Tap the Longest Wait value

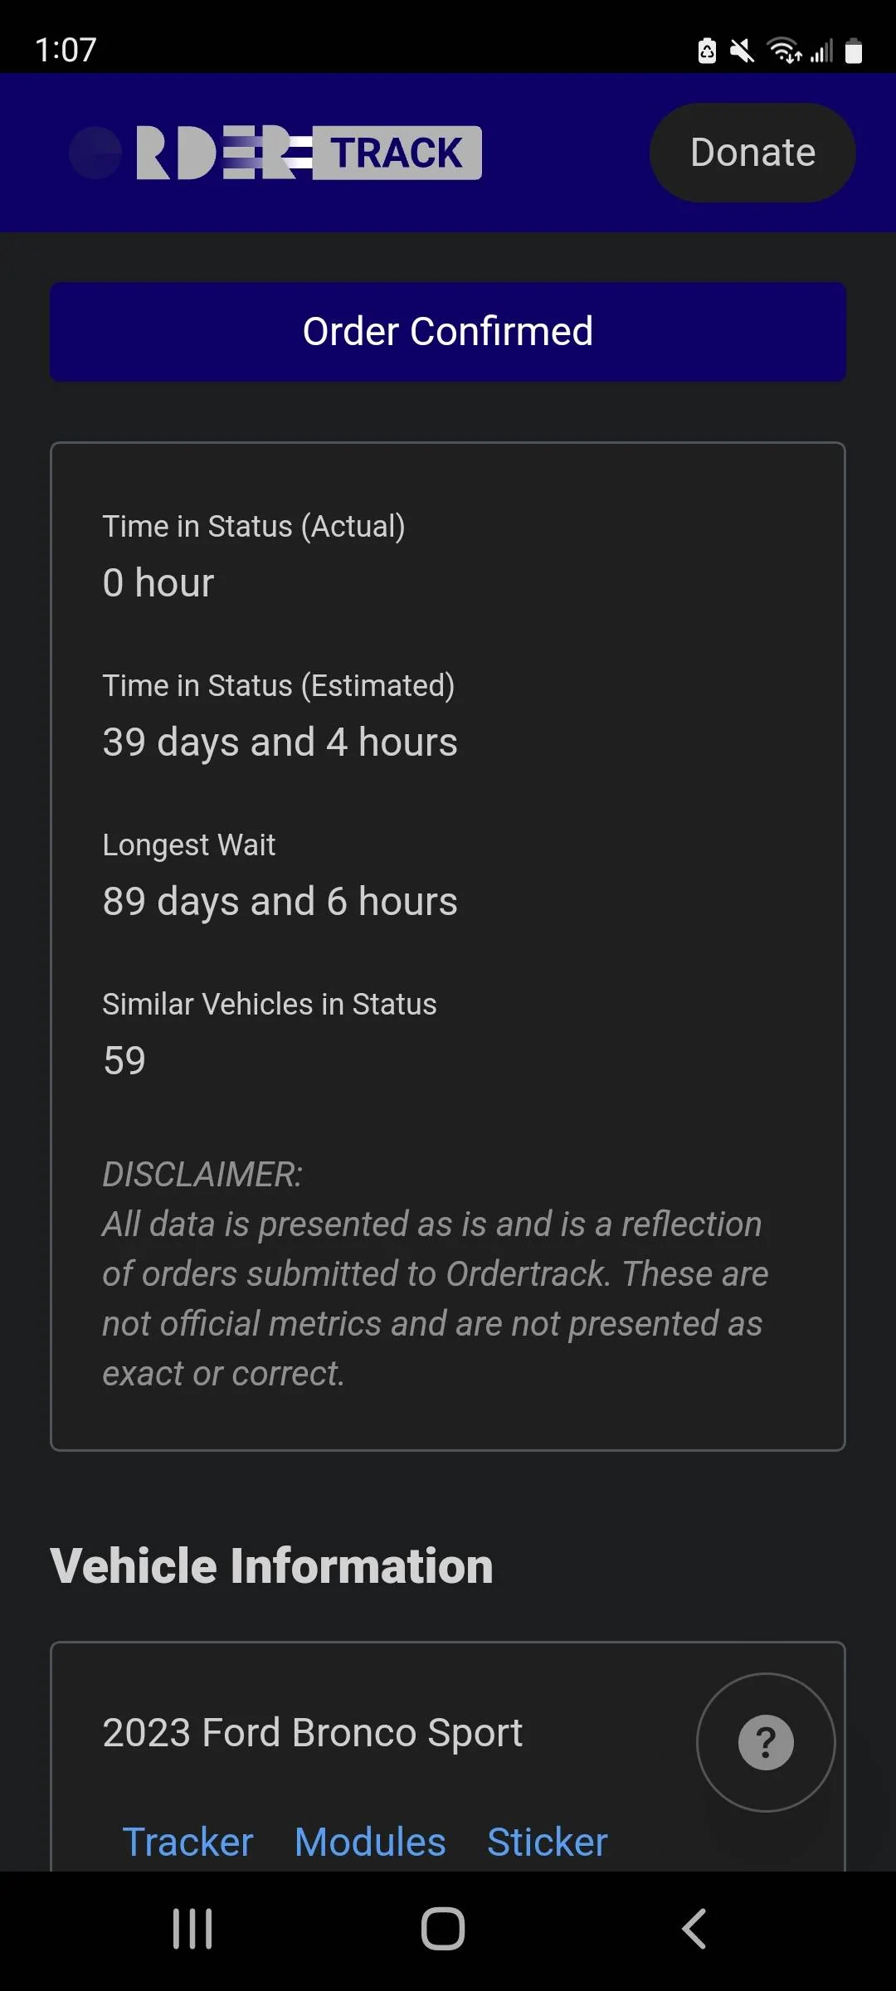pos(280,901)
